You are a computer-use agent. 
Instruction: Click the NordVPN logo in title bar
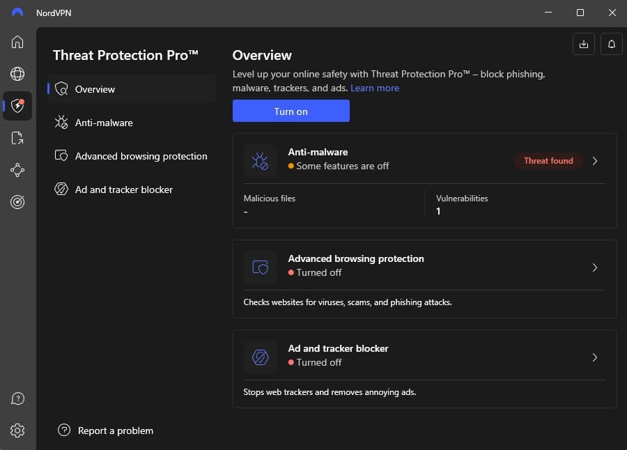17,13
